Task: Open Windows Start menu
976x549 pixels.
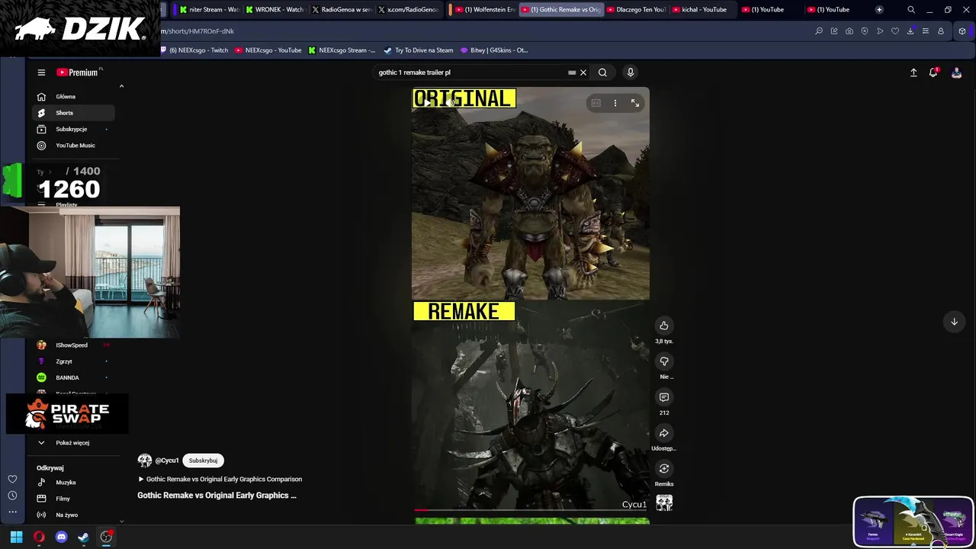Action: (16, 537)
